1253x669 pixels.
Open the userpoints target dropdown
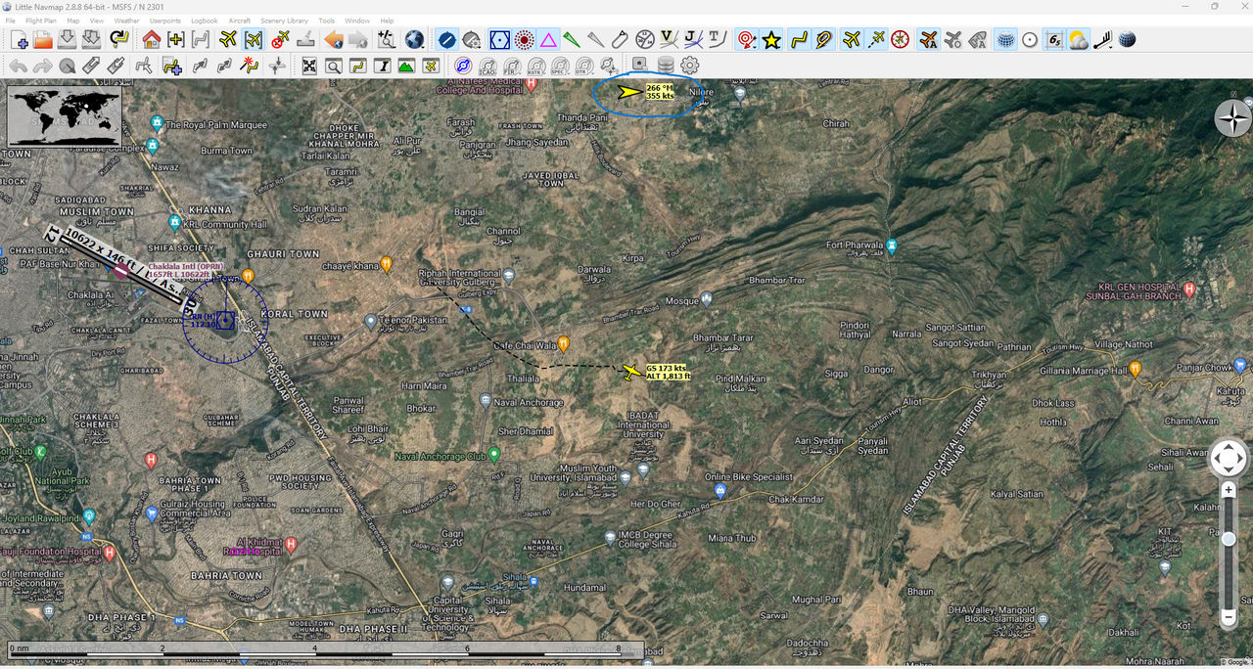747,40
